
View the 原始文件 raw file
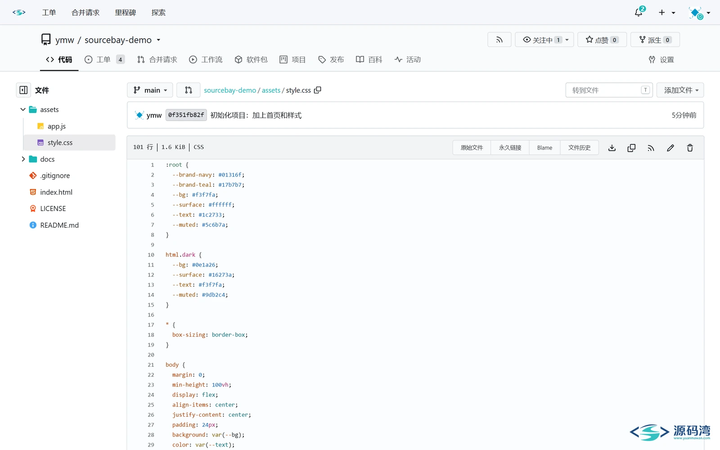click(x=472, y=148)
